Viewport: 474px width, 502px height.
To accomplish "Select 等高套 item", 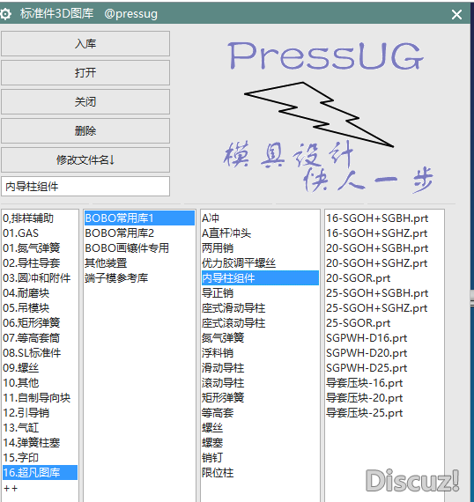I will click(x=260, y=413).
